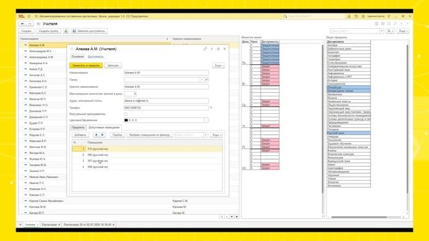Viewport: 429px width, 241px height.
Task: Jump to list end with last nav arrow
Action: coord(237,217)
